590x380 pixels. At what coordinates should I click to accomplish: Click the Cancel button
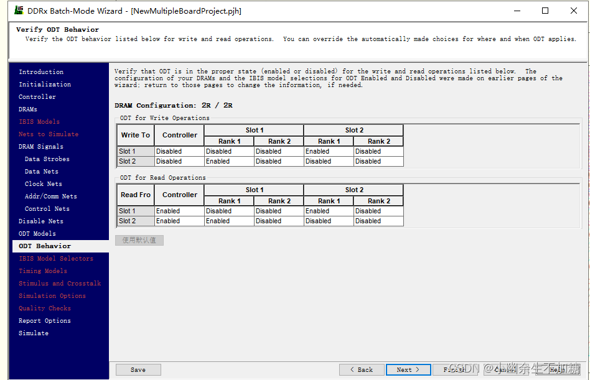click(x=505, y=369)
